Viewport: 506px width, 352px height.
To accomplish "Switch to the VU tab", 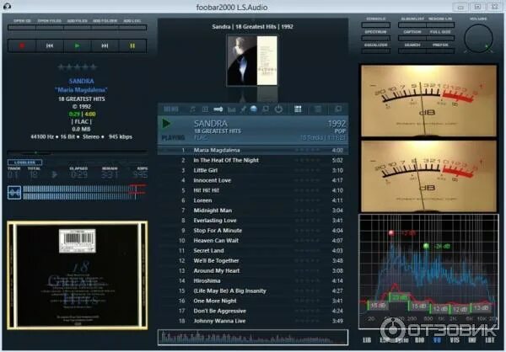I will (x=437, y=340).
